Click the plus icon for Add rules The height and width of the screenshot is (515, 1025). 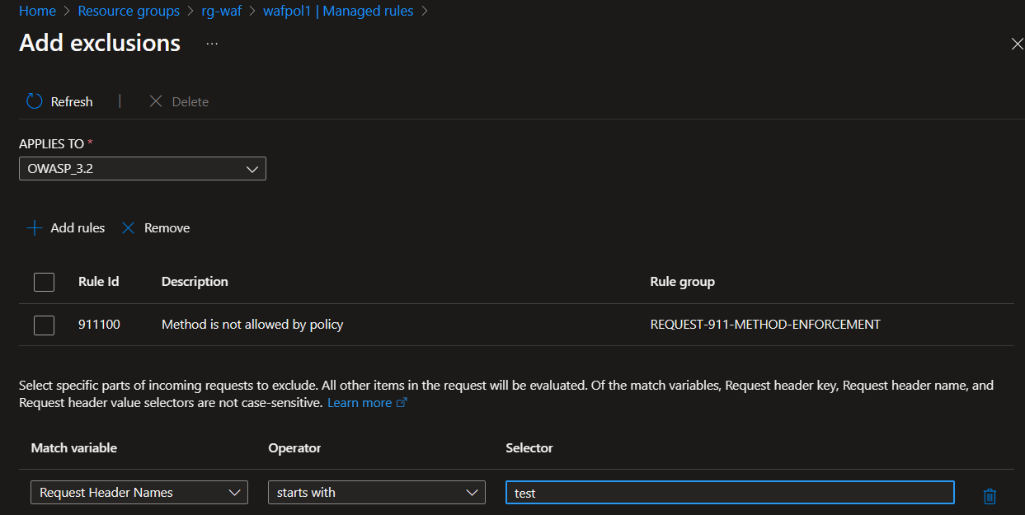pos(35,228)
